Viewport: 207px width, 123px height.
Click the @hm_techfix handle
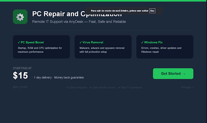20,87
